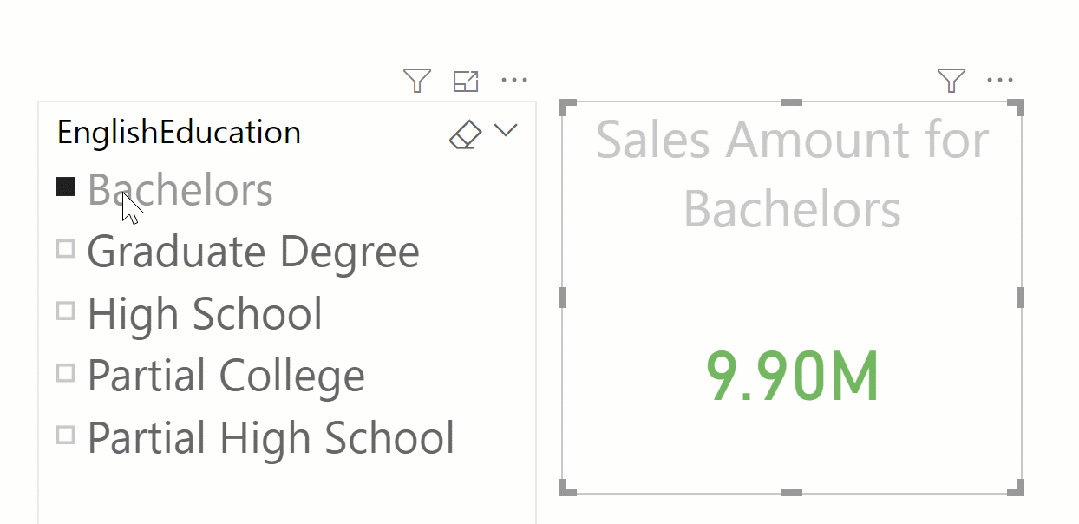Select the Graduate Degree label
This screenshot has width=1079, height=524.
(253, 252)
